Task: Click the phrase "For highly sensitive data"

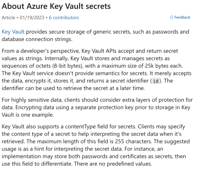Action: coord(29,100)
